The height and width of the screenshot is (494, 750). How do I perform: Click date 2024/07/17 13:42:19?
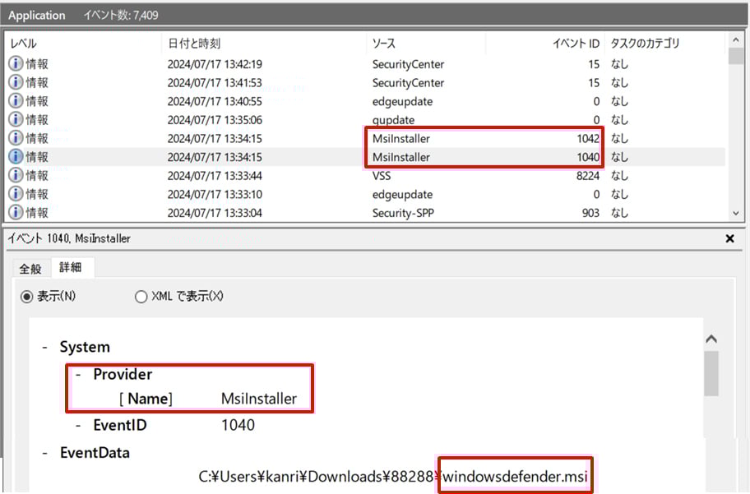[x=215, y=64]
